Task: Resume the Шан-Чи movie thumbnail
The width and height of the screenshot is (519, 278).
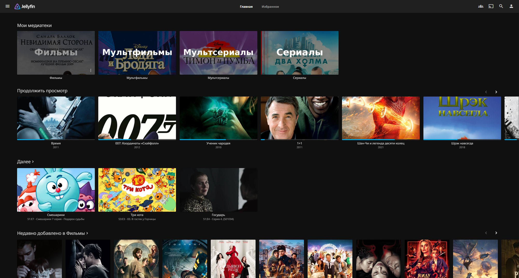Action: (381, 118)
